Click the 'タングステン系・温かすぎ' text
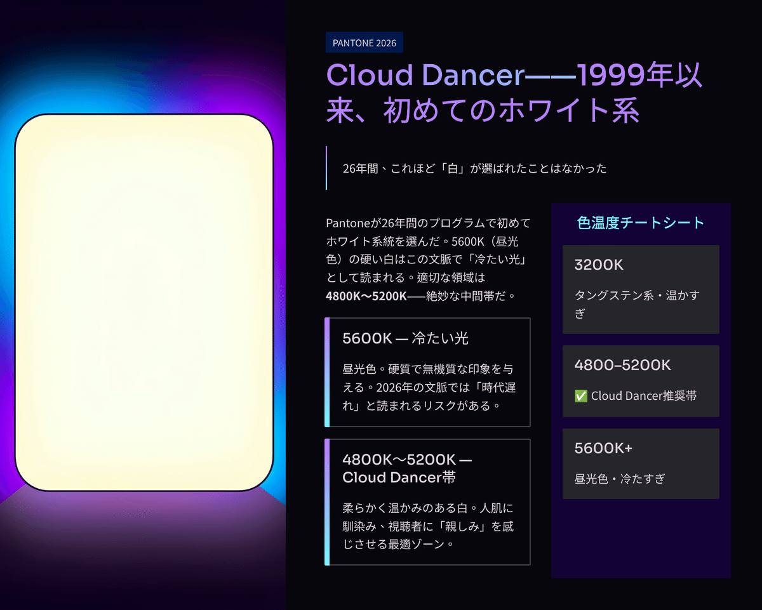762x610 pixels. point(636,305)
